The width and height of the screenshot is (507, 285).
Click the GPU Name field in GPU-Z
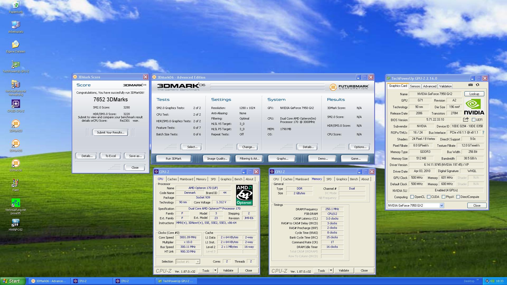435,94
